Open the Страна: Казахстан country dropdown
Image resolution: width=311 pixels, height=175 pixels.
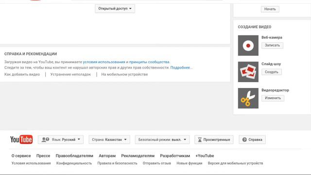pyautogui.click(x=109, y=140)
